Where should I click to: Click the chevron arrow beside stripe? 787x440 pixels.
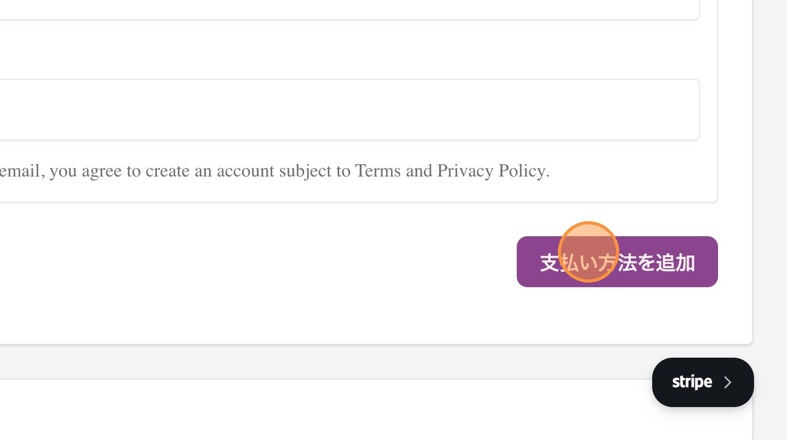point(727,382)
